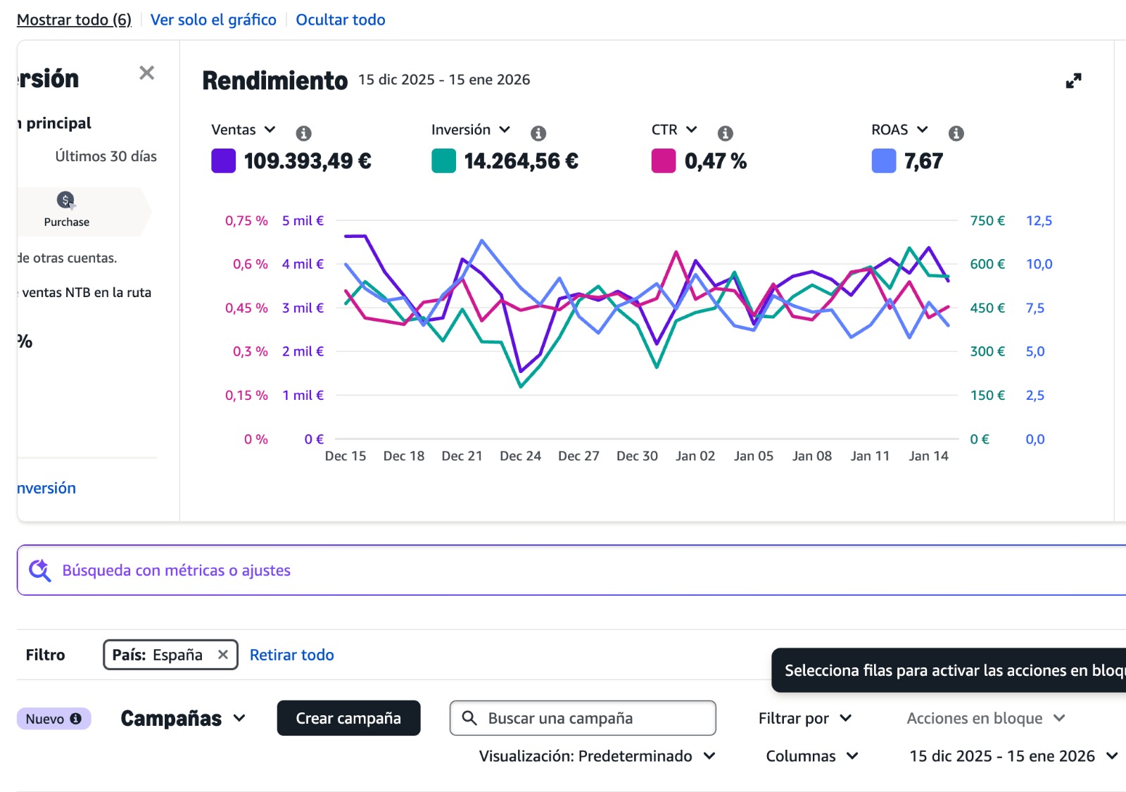Image resolution: width=1126 pixels, height=792 pixels.
Task: Click the Nuevo badge
Action: 53,719
